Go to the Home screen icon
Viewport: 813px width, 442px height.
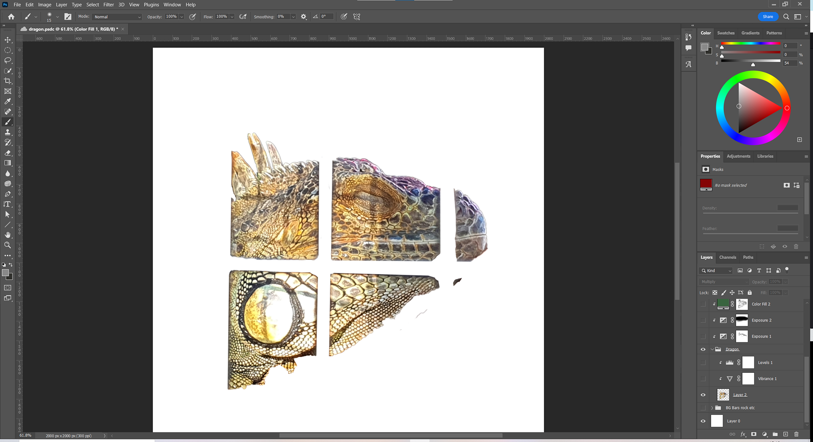pyautogui.click(x=11, y=16)
